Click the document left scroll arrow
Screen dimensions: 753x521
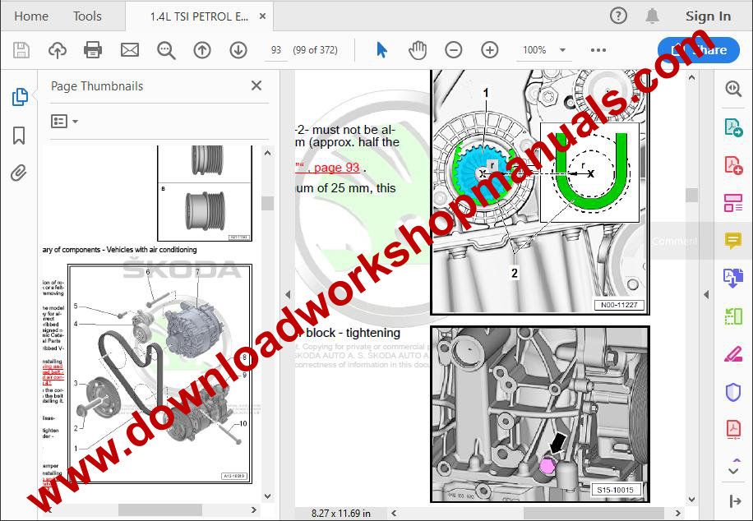(x=394, y=513)
